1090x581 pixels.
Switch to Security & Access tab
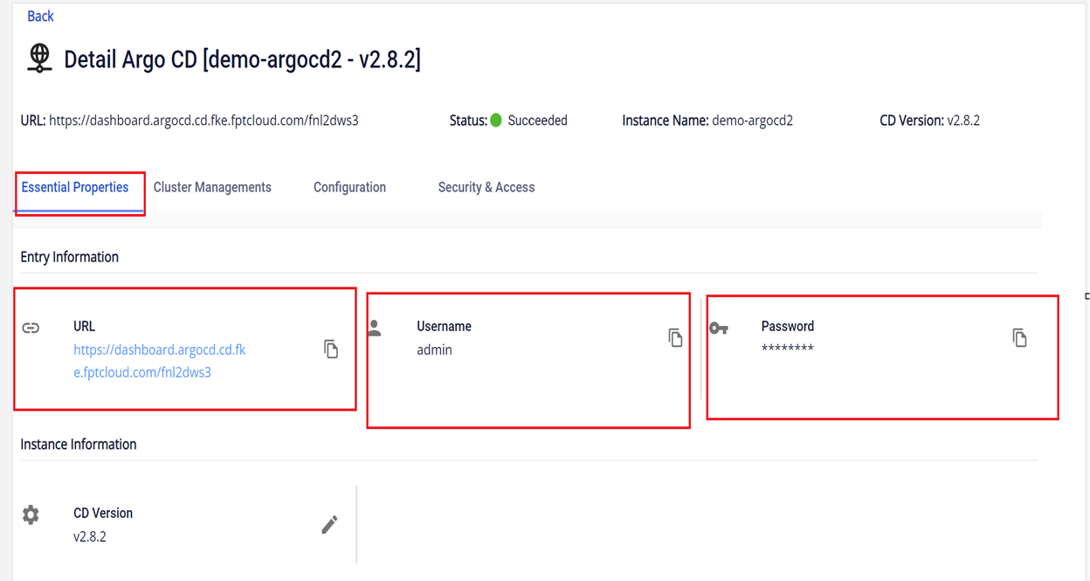click(486, 187)
